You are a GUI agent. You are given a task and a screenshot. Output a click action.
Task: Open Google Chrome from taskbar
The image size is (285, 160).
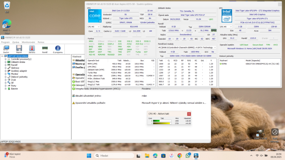click(x=180, y=156)
